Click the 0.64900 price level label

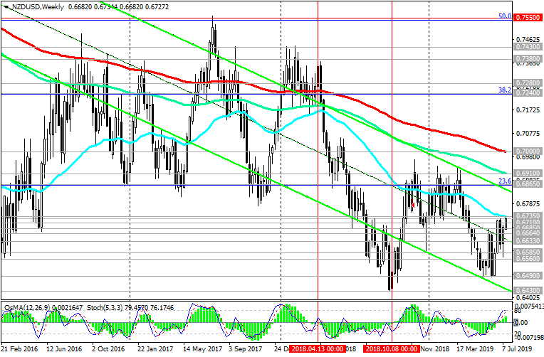pos(528,276)
